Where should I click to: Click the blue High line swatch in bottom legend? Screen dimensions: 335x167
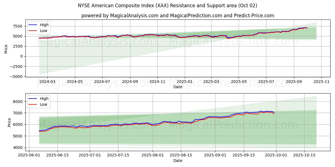pos(33,99)
